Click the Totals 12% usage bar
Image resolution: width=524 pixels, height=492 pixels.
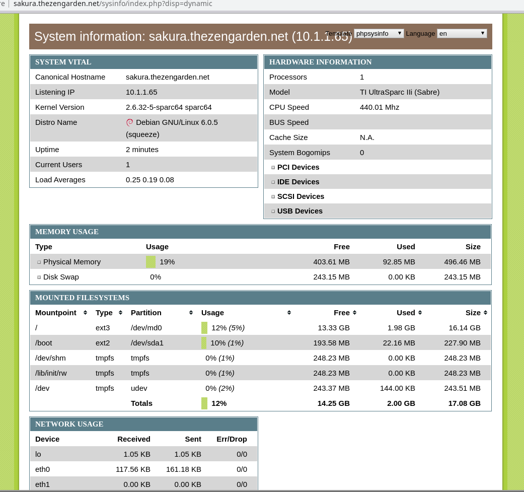click(204, 403)
